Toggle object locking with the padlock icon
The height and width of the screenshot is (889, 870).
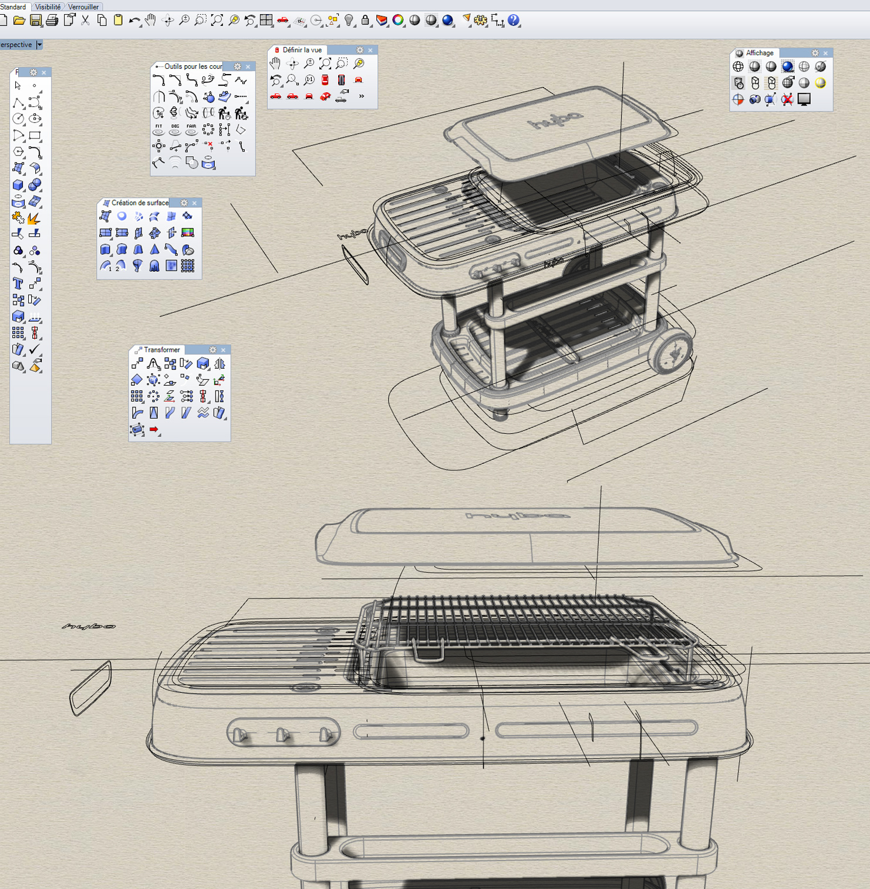(365, 21)
